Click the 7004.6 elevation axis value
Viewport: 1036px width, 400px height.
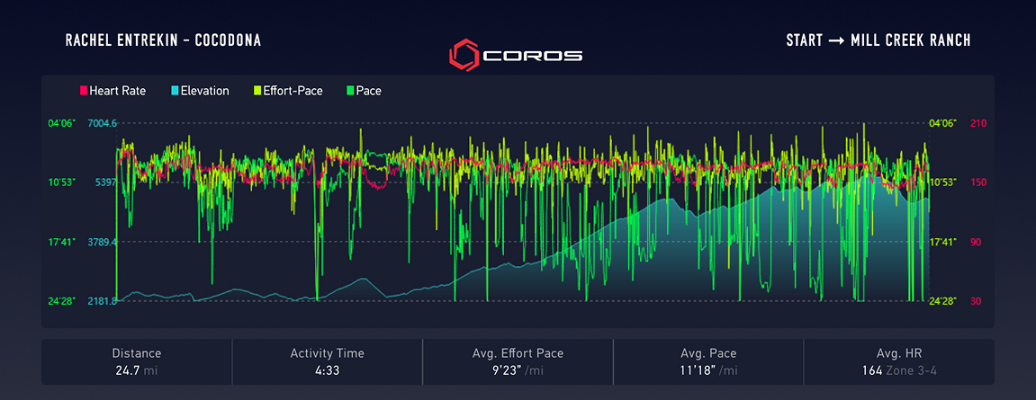pyautogui.click(x=102, y=123)
